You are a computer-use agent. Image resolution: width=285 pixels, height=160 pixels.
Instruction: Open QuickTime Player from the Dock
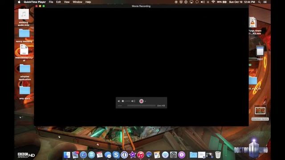(x=149, y=155)
